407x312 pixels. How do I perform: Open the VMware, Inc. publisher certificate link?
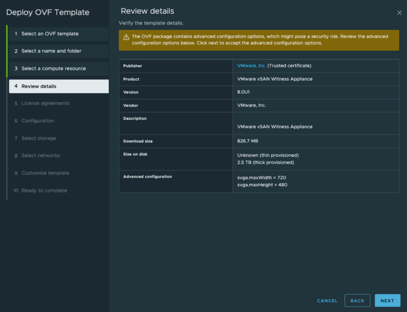(251, 66)
